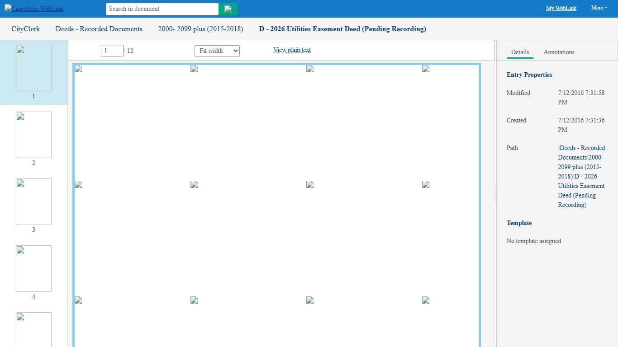Click the green search button icon
618x347 pixels.
[228, 9]
